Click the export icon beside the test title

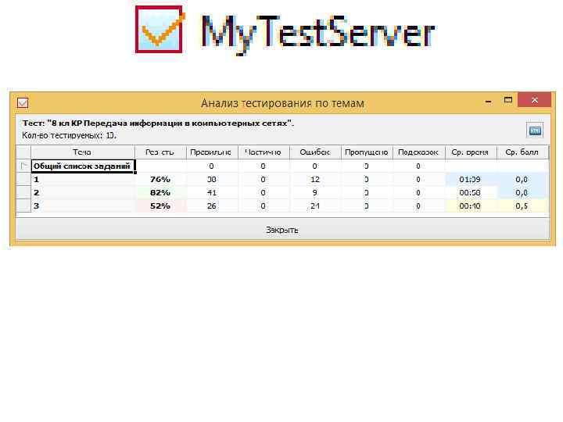point(535,130)
